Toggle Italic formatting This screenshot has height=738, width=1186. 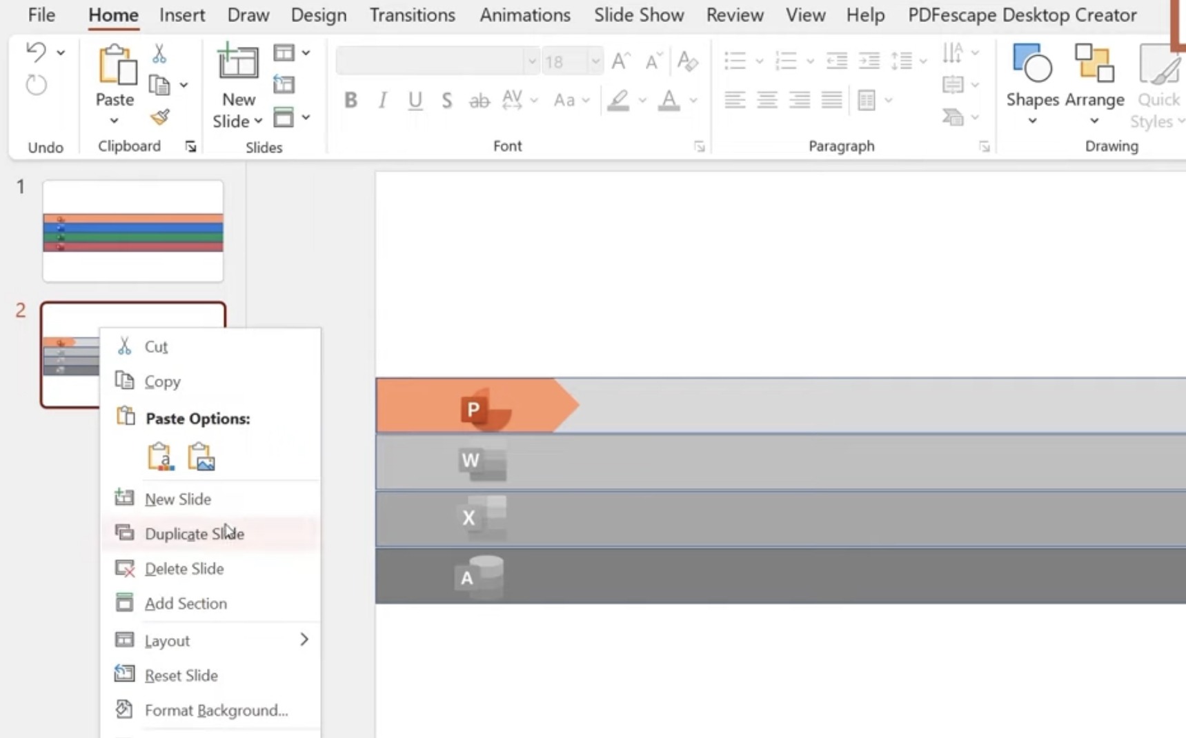tap(382, 101)
